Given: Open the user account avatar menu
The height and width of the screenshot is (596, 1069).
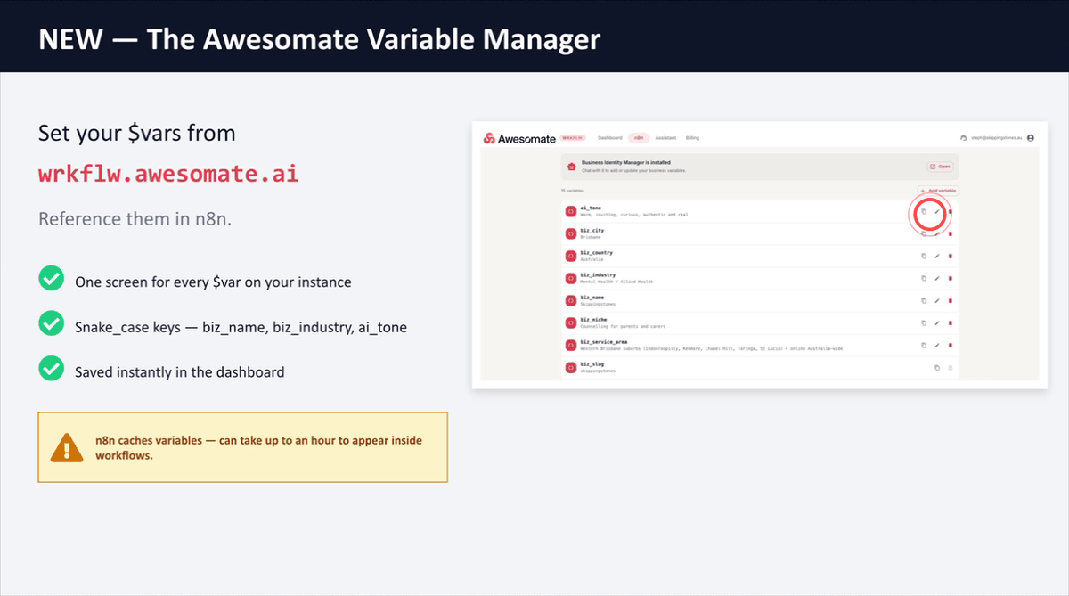Looking at the screenshot, I should point(1031,138).
